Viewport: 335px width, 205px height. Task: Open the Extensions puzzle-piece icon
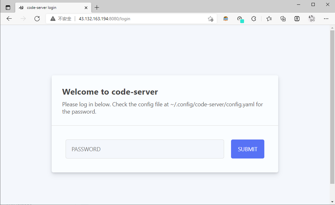pyautogui.click(x=254, y=19)
